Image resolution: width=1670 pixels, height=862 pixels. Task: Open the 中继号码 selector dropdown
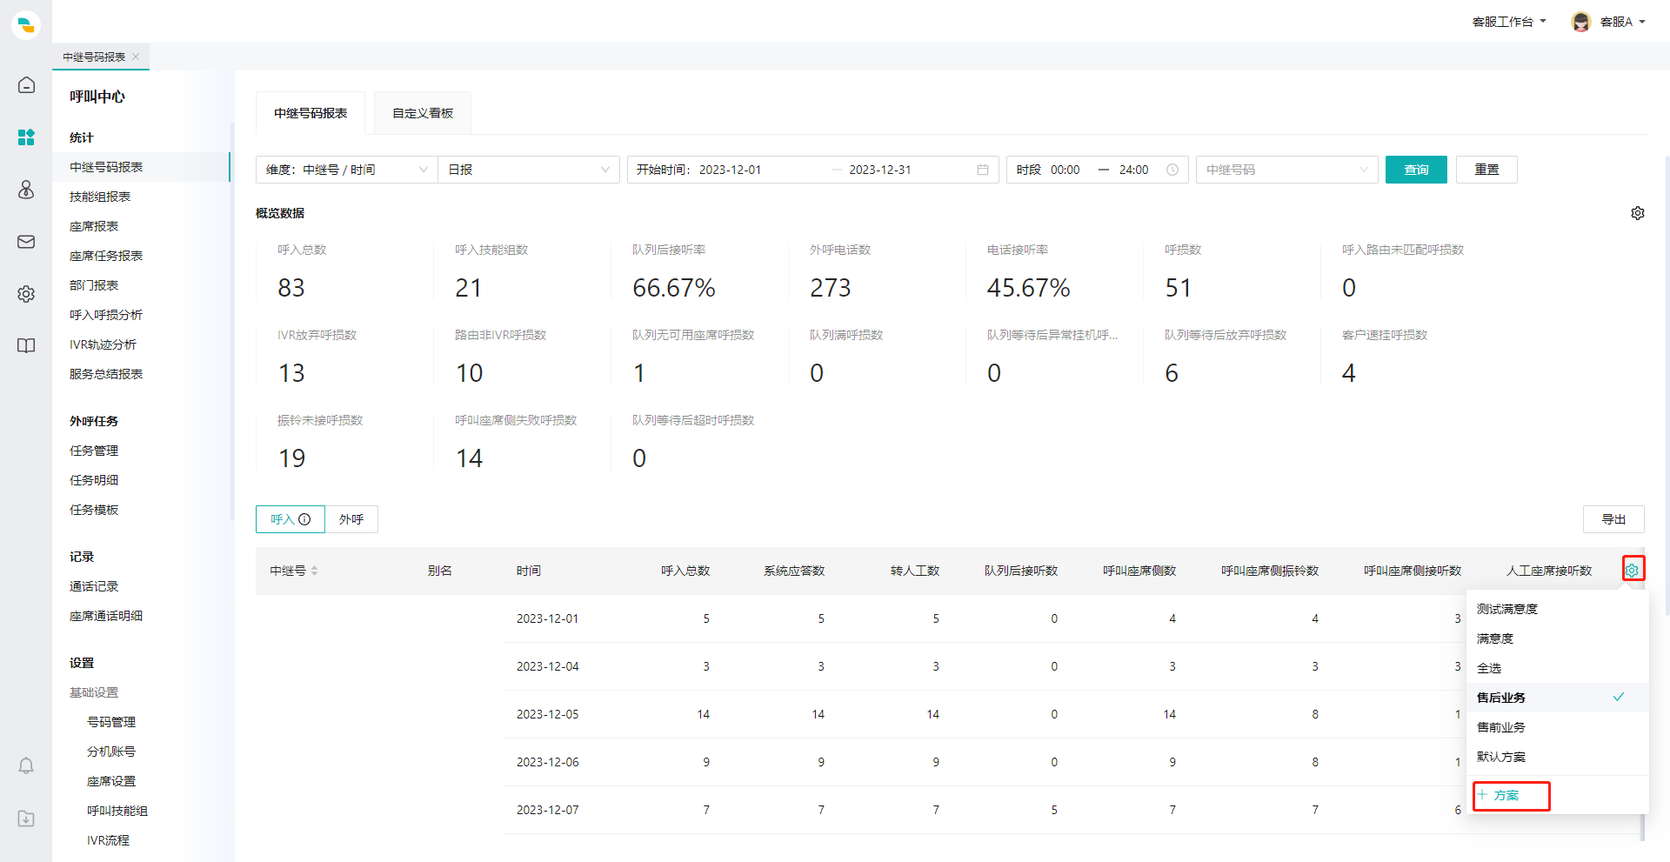1287,170
